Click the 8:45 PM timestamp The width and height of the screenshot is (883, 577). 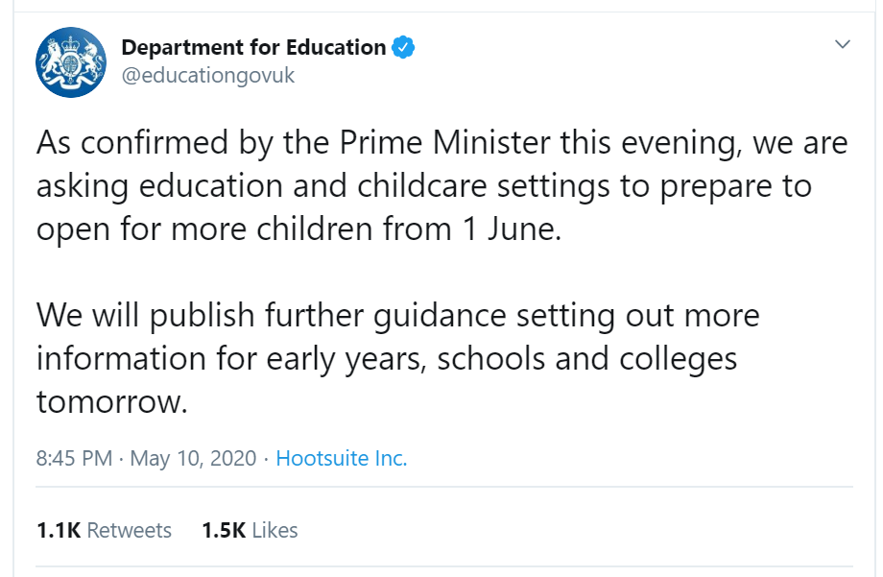point(74,458)
